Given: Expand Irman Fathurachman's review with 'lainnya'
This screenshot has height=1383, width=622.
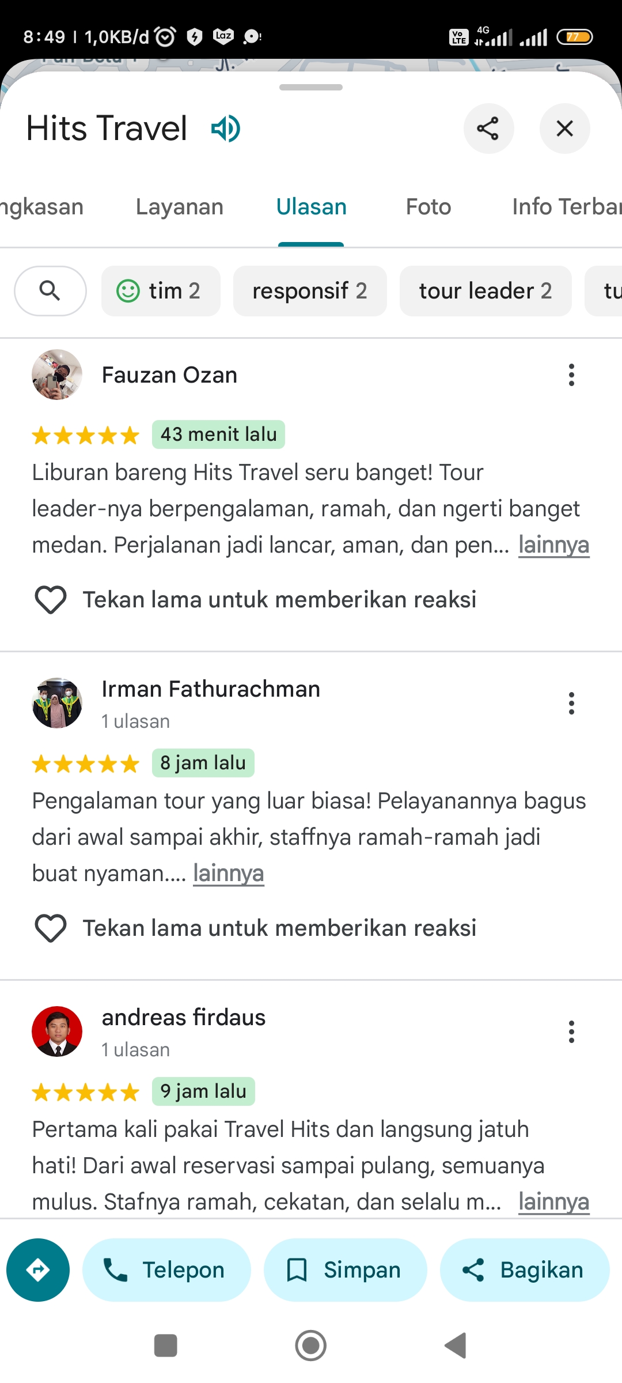Looking at the screenshot, I should [229, 874].
